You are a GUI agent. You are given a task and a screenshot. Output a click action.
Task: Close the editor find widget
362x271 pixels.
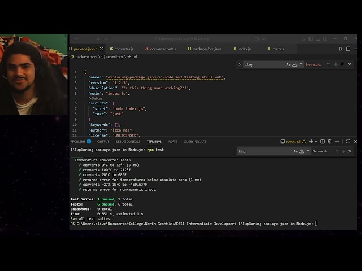point(350,64)
